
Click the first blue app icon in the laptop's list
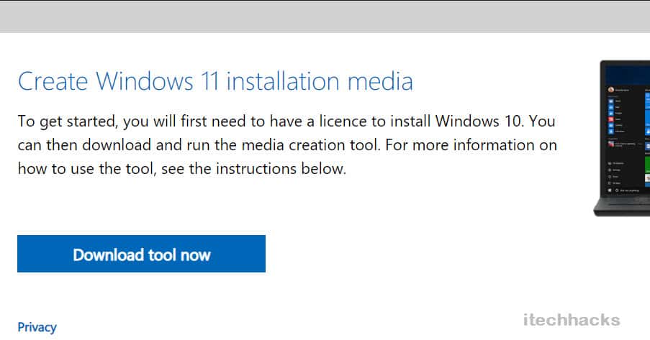(x=610, y=101)
